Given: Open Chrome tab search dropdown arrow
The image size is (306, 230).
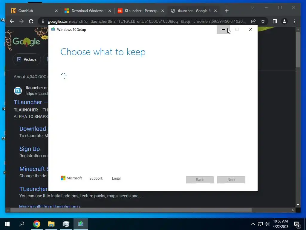Looking at the screenshot, I should point(252,7).
